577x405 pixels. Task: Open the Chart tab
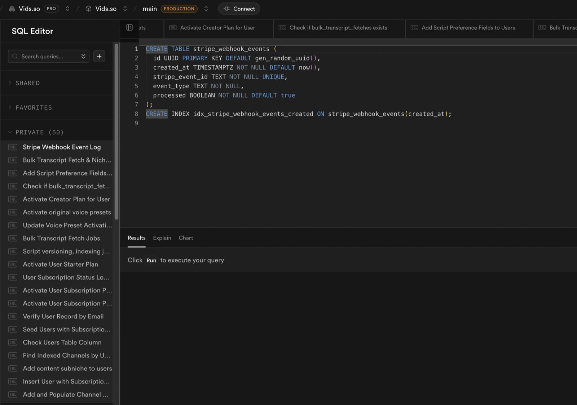[x=186, y=238]
